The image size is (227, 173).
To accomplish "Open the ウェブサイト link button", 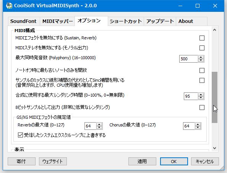I will 53,161.
